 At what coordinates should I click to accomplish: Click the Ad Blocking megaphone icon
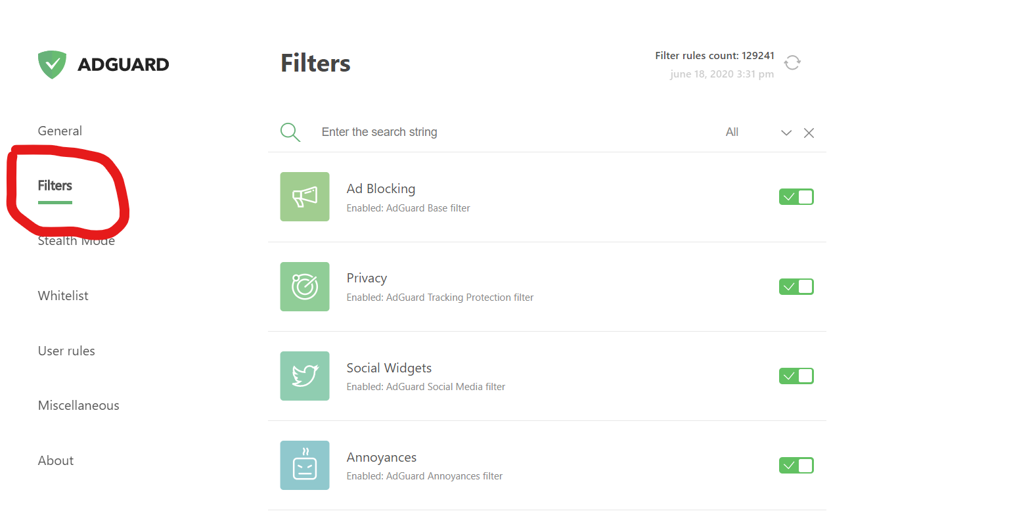coord(305,197)
